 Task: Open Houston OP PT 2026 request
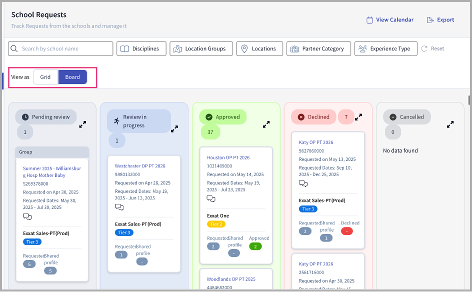228,157
